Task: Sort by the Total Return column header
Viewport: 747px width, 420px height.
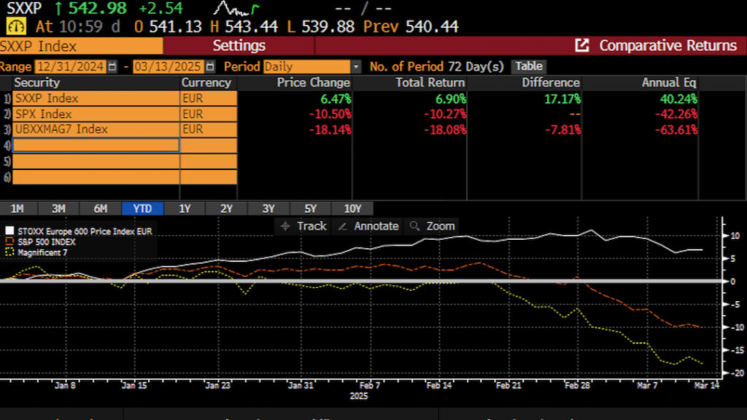Action: 430,82
